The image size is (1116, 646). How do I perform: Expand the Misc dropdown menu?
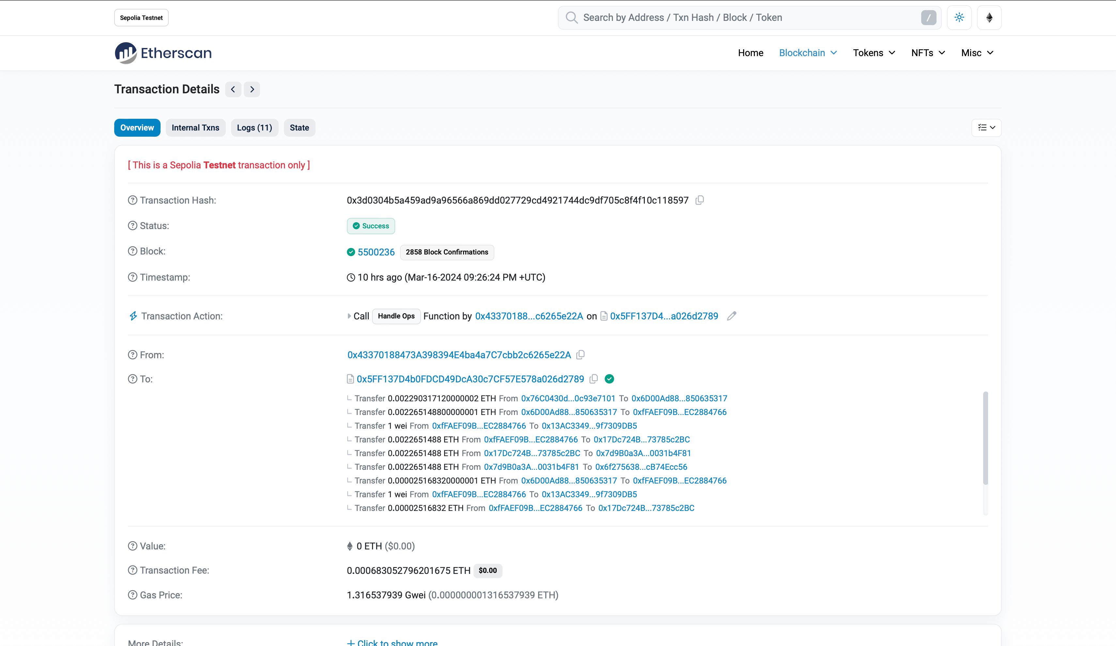976,52
